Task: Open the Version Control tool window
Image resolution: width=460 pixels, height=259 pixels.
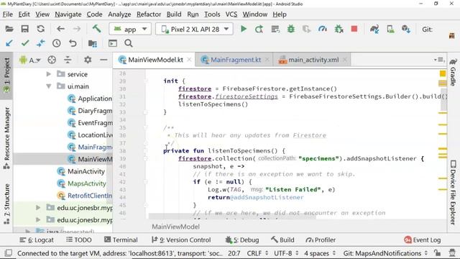Action: [x=181, y=240]
